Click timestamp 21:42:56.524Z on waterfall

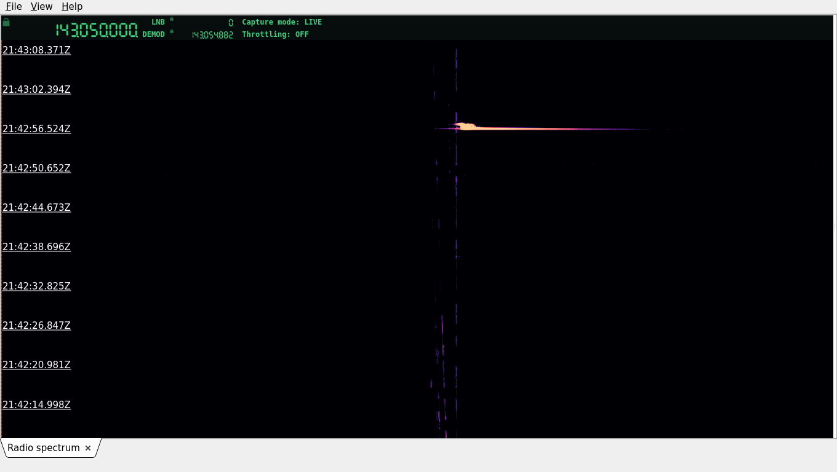point(36,128)
